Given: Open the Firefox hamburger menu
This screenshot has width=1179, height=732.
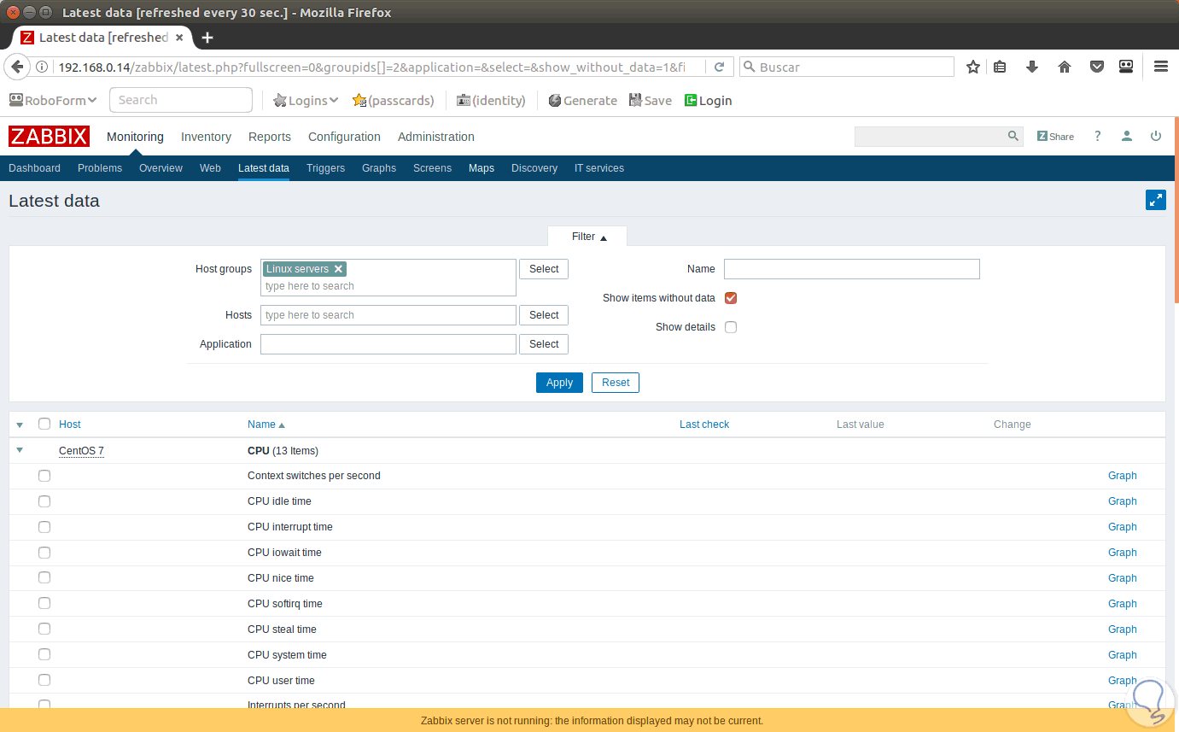Looking at the screenshot, I should click(x=1161, y=67).
